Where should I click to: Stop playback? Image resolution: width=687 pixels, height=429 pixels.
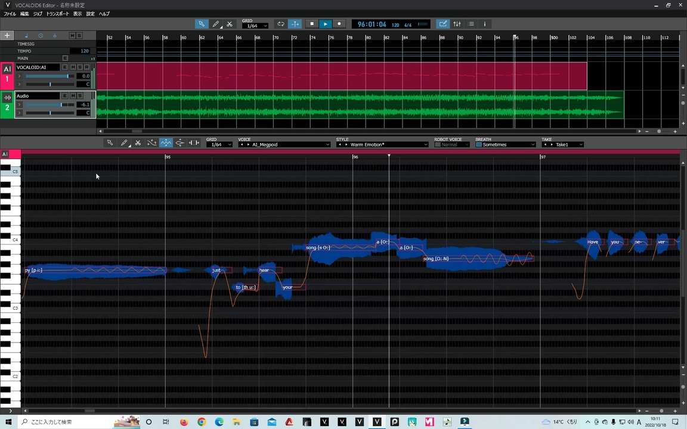pyautogui.click(x=311, y=24)
